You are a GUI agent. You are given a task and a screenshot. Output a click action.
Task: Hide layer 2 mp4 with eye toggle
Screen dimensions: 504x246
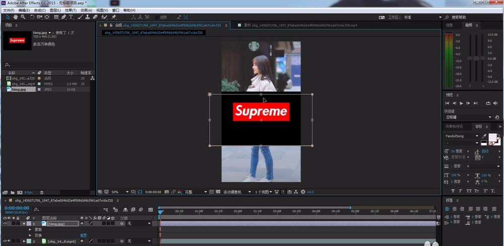coord(5,241)
